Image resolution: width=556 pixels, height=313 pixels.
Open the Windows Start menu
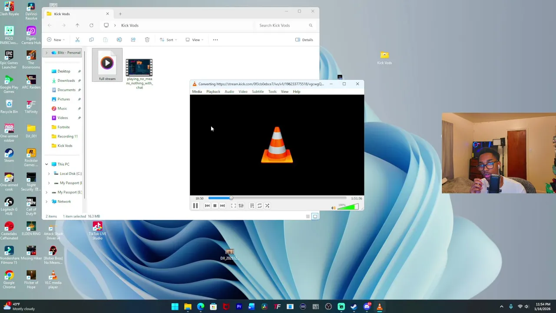(175, 307)
